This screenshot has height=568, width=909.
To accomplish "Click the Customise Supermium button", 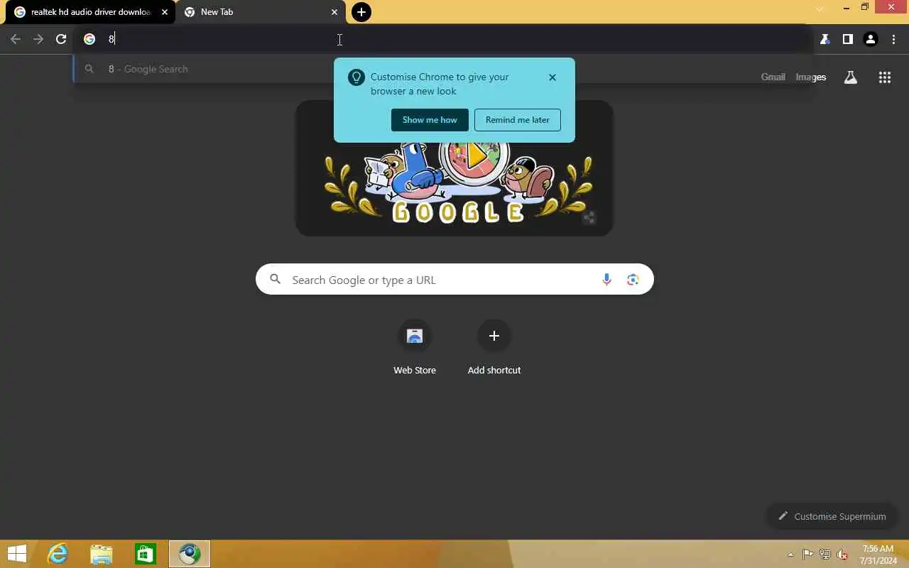I will tap(832, 516).
